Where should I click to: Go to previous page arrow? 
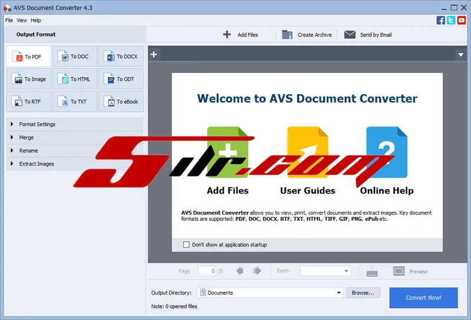240,271
